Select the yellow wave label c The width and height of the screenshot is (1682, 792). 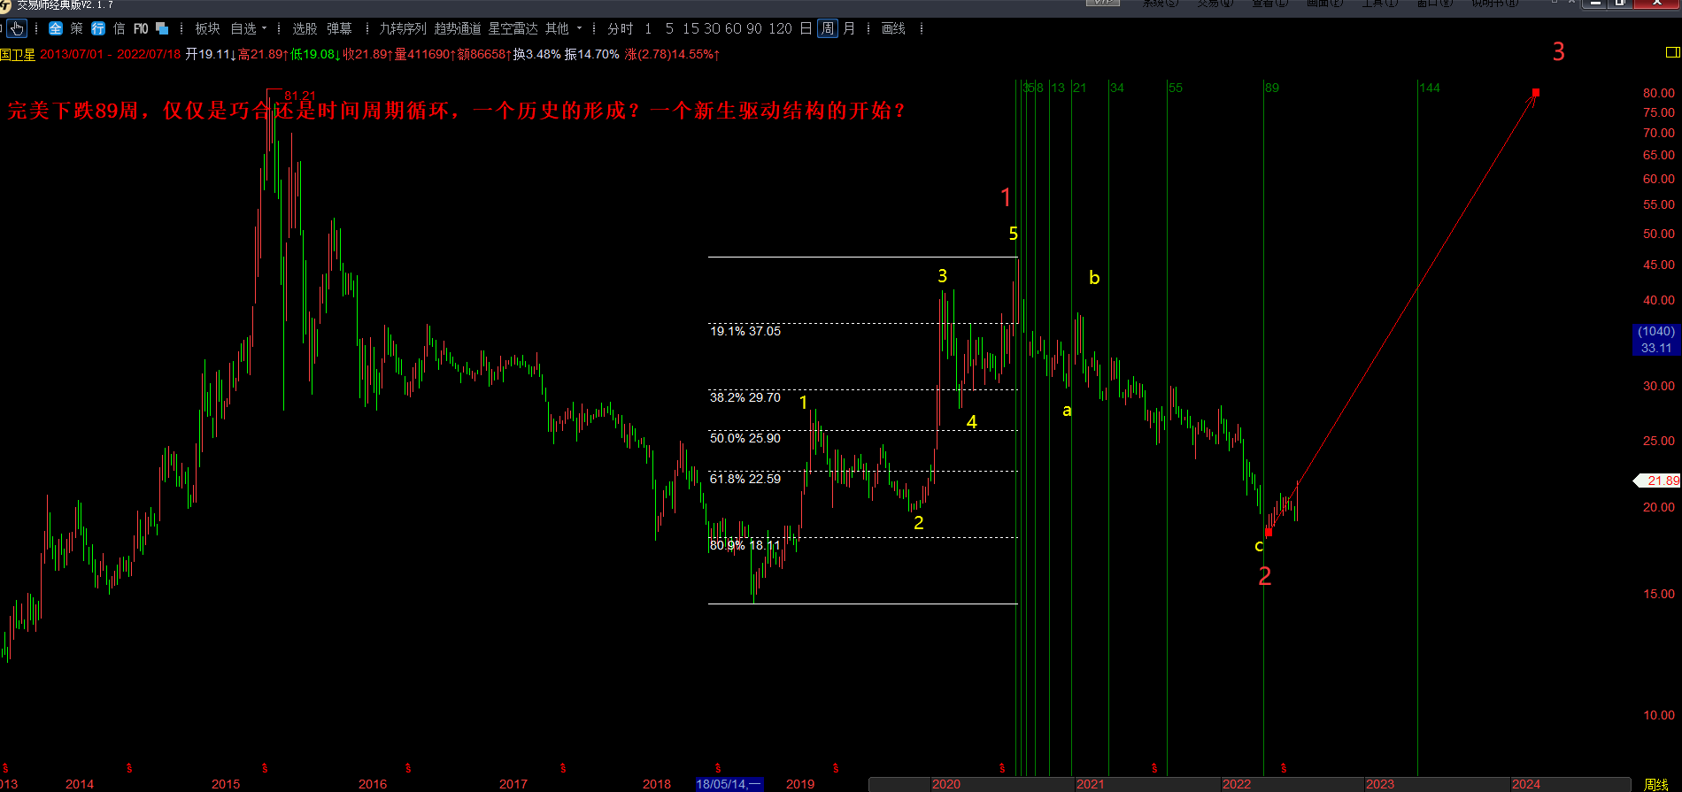pyautogui.click(x=1259, y=546)
